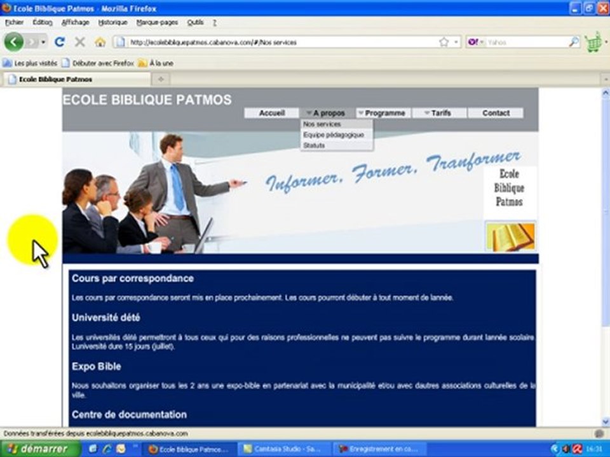Click the page scrollbar down arrow
This screenshot has height=457, width=610.
[x=606, y=422]
